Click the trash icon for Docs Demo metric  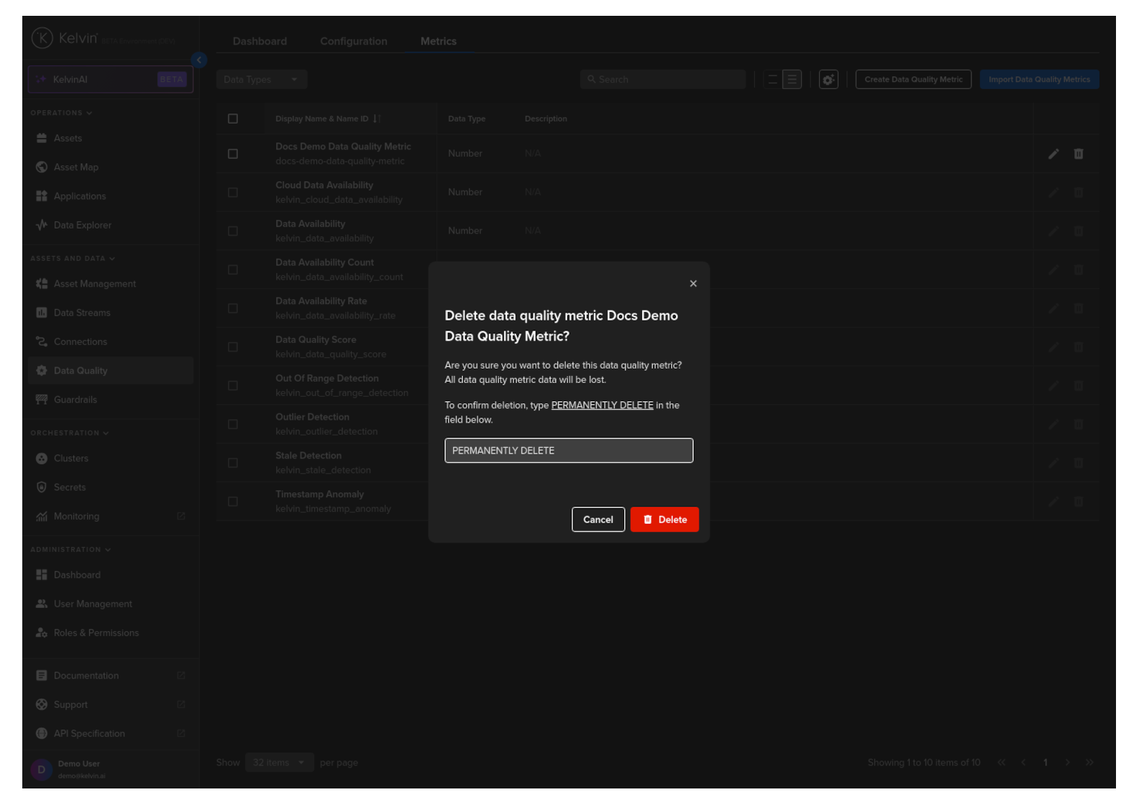(x=1078, y=154)
